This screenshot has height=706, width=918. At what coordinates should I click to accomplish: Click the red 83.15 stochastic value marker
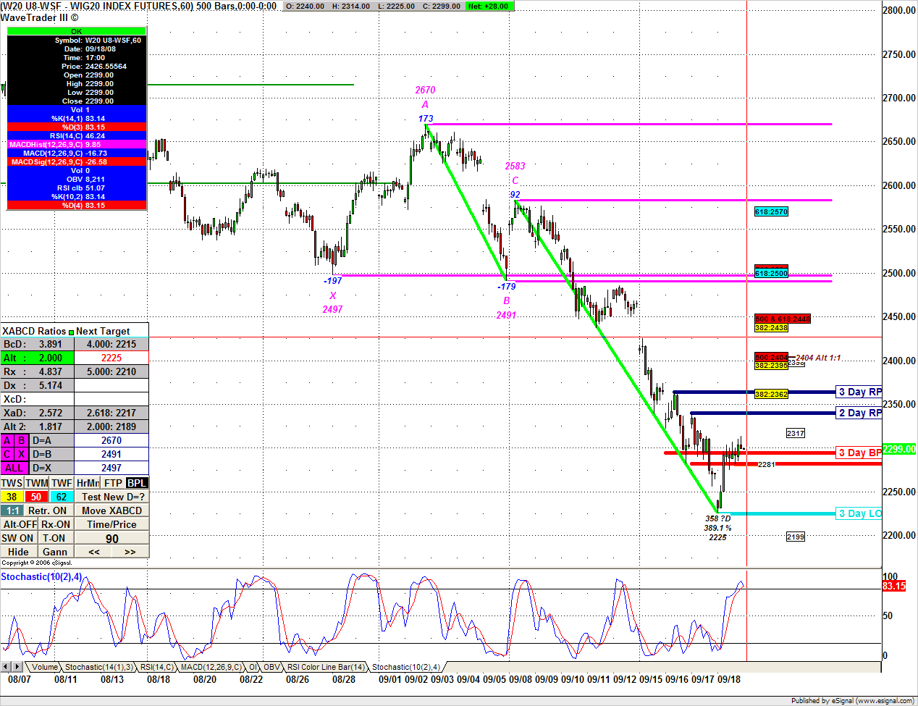[x=894, y=586]
